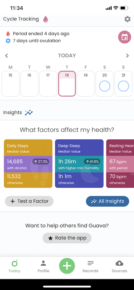This screenshot has height=290, width=134.
Task: Open Cycle Tracking settings gear
Action: 127,19
